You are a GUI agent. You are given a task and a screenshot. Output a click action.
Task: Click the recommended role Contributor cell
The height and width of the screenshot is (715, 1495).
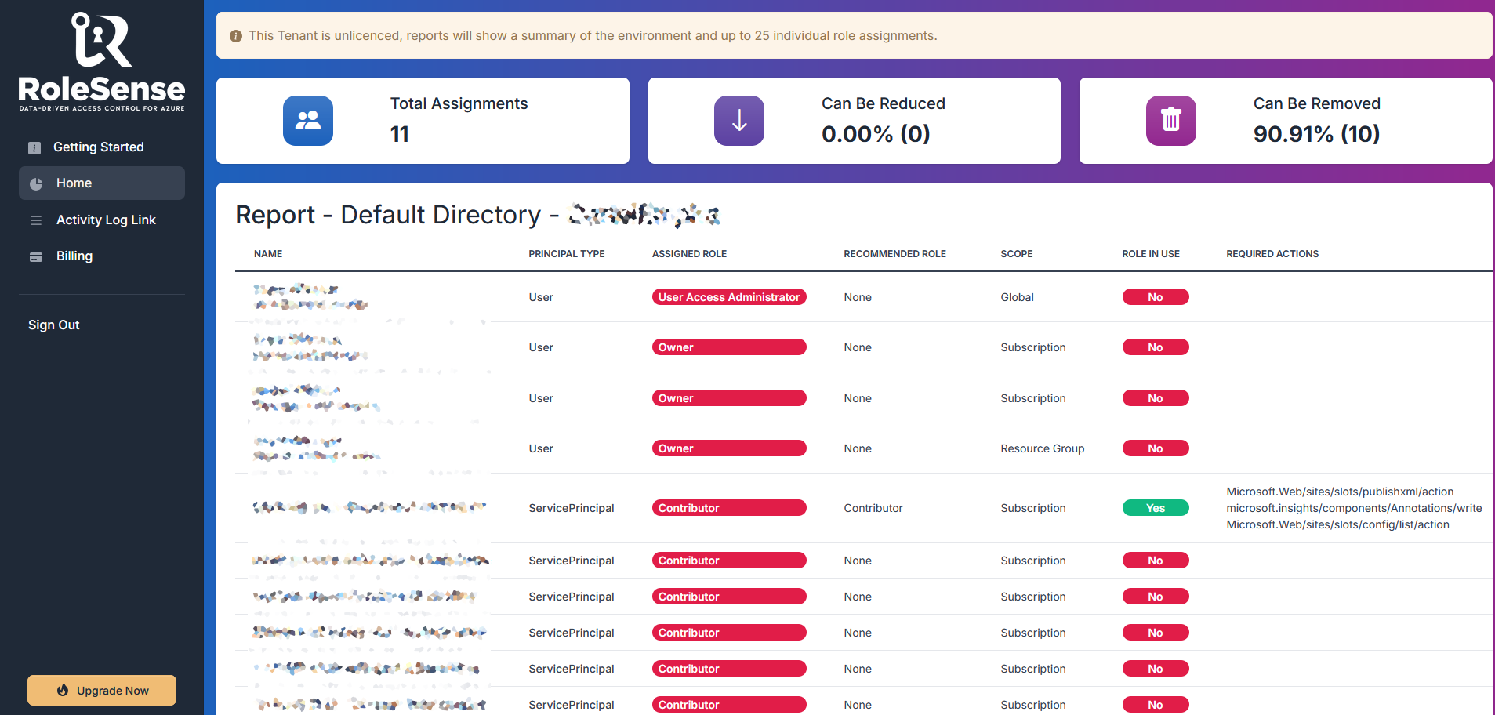[x=873, y=508]
